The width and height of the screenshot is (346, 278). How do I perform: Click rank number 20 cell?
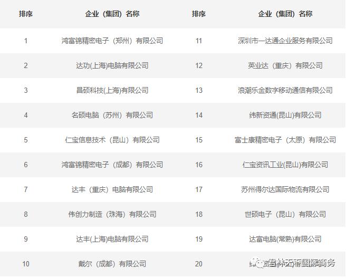coord(199,264)
